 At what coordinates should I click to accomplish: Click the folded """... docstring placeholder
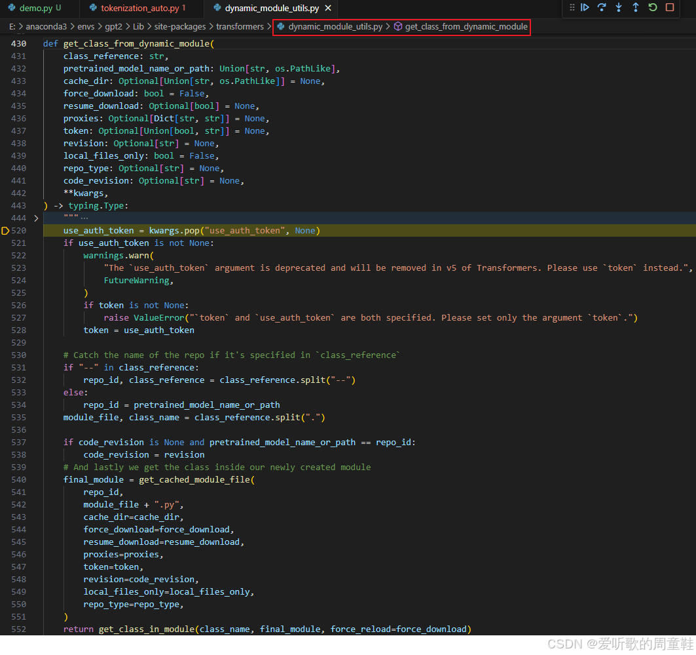pyautogui.click(x=75, y=218)
